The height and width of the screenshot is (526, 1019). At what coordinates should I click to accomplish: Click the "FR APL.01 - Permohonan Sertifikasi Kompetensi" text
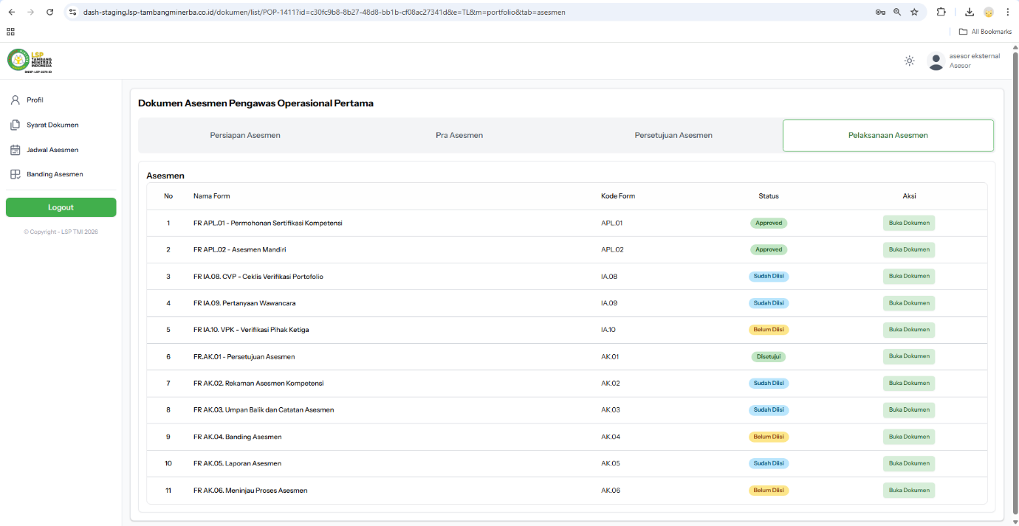click(x=268, y=223)
